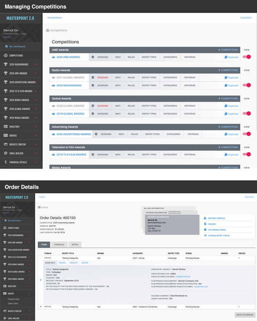Click the Change Entry Type(s) shuffle icon
Screen dimensions: 257x321
coord(205,235)
